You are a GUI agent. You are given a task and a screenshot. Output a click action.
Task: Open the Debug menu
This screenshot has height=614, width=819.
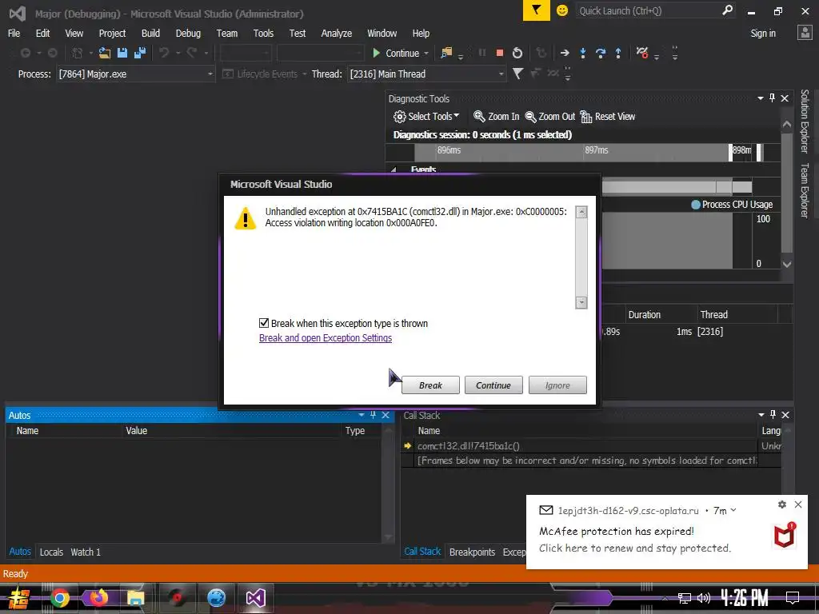(x=188, y=34)
